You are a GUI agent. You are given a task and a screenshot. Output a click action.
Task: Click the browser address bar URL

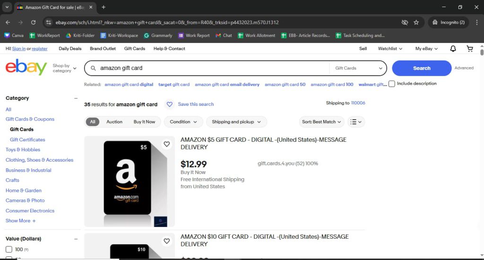click(x=167, y=22)
